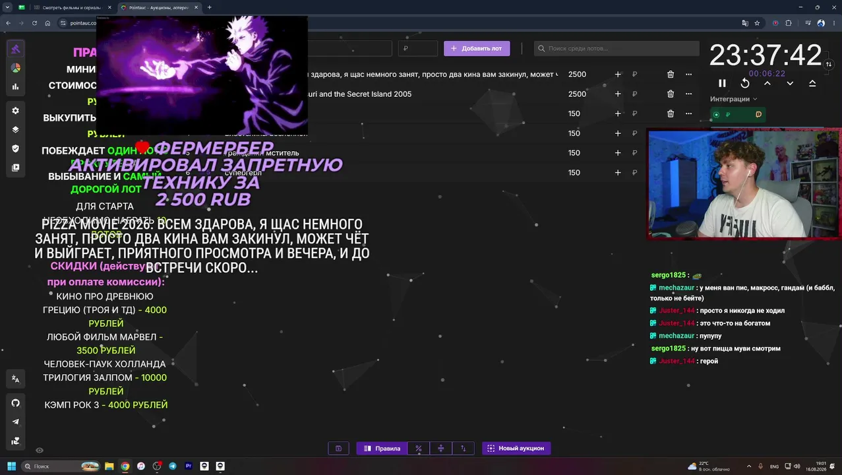Delete the first 2500 lot

pos(671,75)
